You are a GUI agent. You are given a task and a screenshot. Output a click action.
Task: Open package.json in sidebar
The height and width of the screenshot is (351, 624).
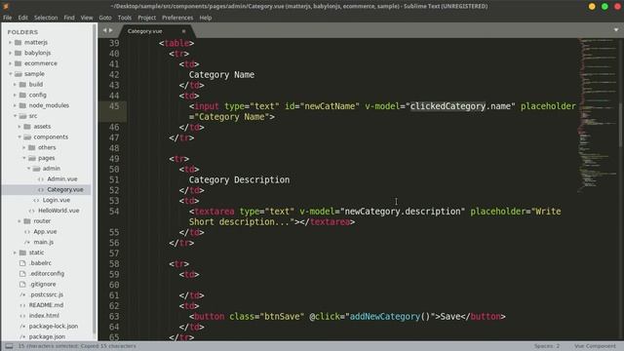point(47,336)
